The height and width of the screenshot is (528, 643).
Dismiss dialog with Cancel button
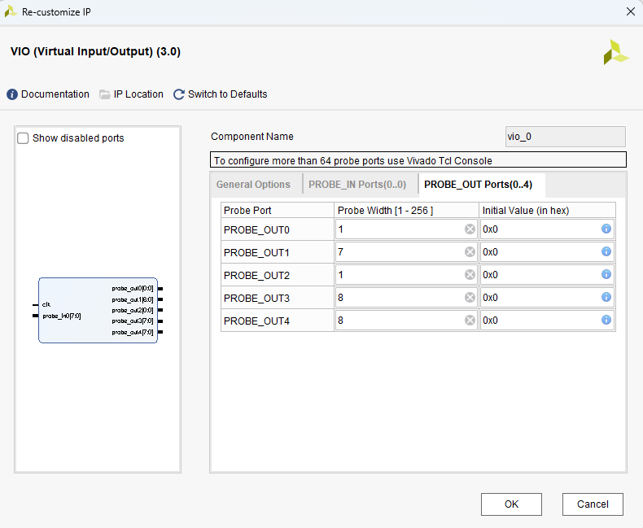tap(593, 504)
